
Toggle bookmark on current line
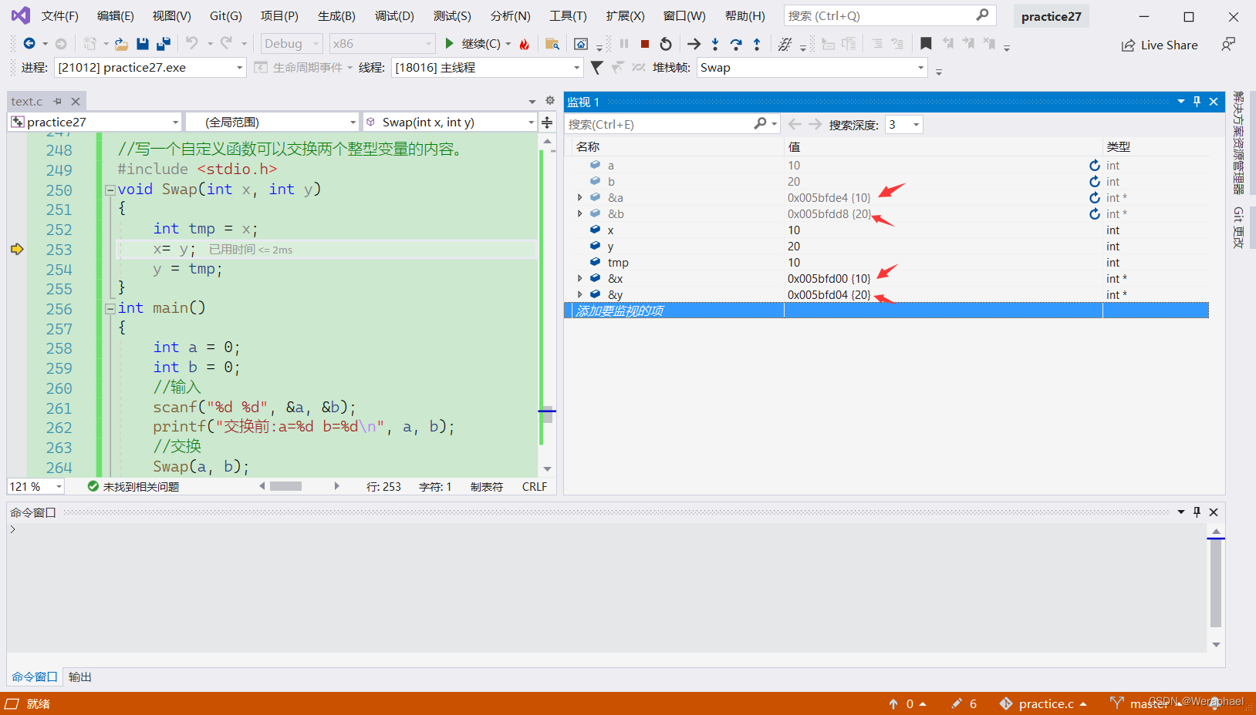click(926, 44)
